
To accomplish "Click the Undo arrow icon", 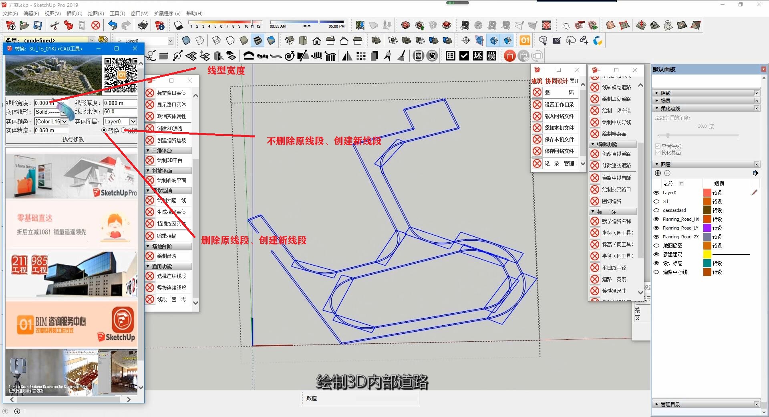I will point(113,26).
